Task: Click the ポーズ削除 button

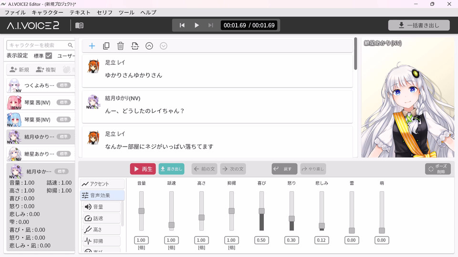Action: 438,169
